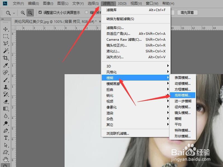Expand the 像素化 submenu
Viewport: 223px width, 167px height.
[136, 107]
